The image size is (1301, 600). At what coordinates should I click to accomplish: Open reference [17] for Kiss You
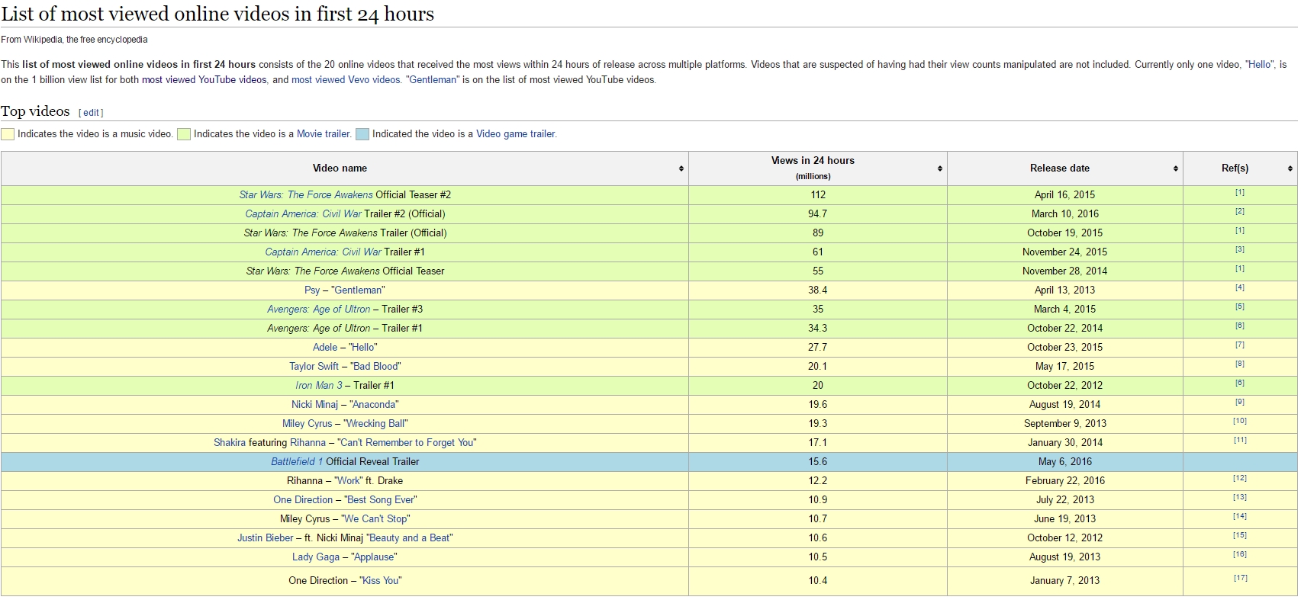(1240, 579)
